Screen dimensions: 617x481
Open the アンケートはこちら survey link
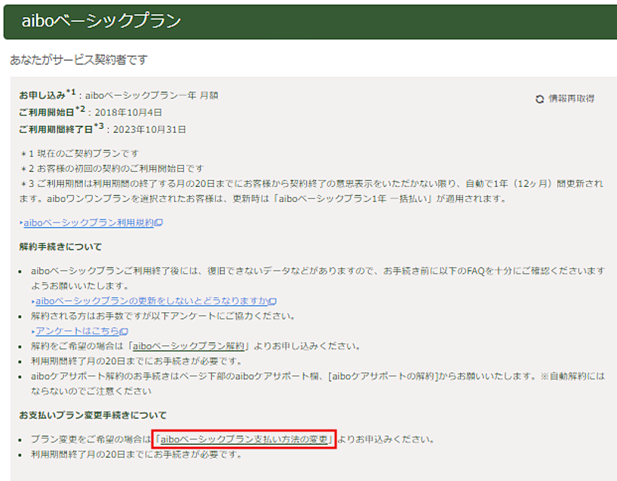[78, 331]
